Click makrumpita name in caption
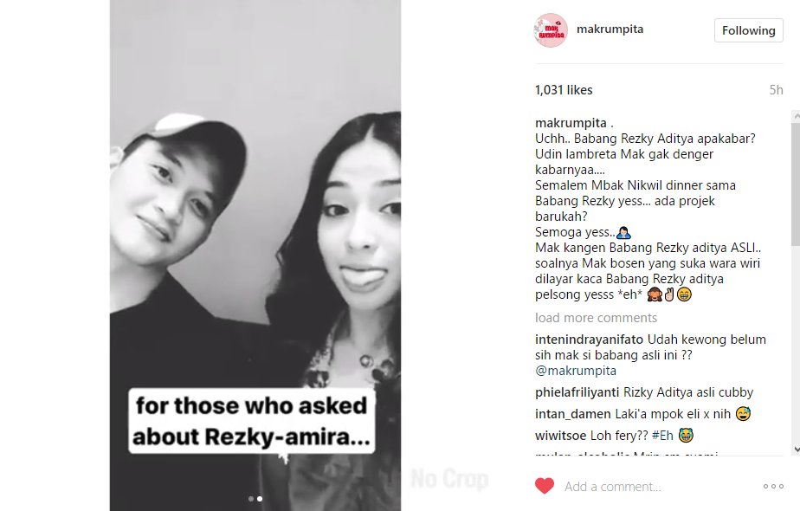 pos(571,123)
